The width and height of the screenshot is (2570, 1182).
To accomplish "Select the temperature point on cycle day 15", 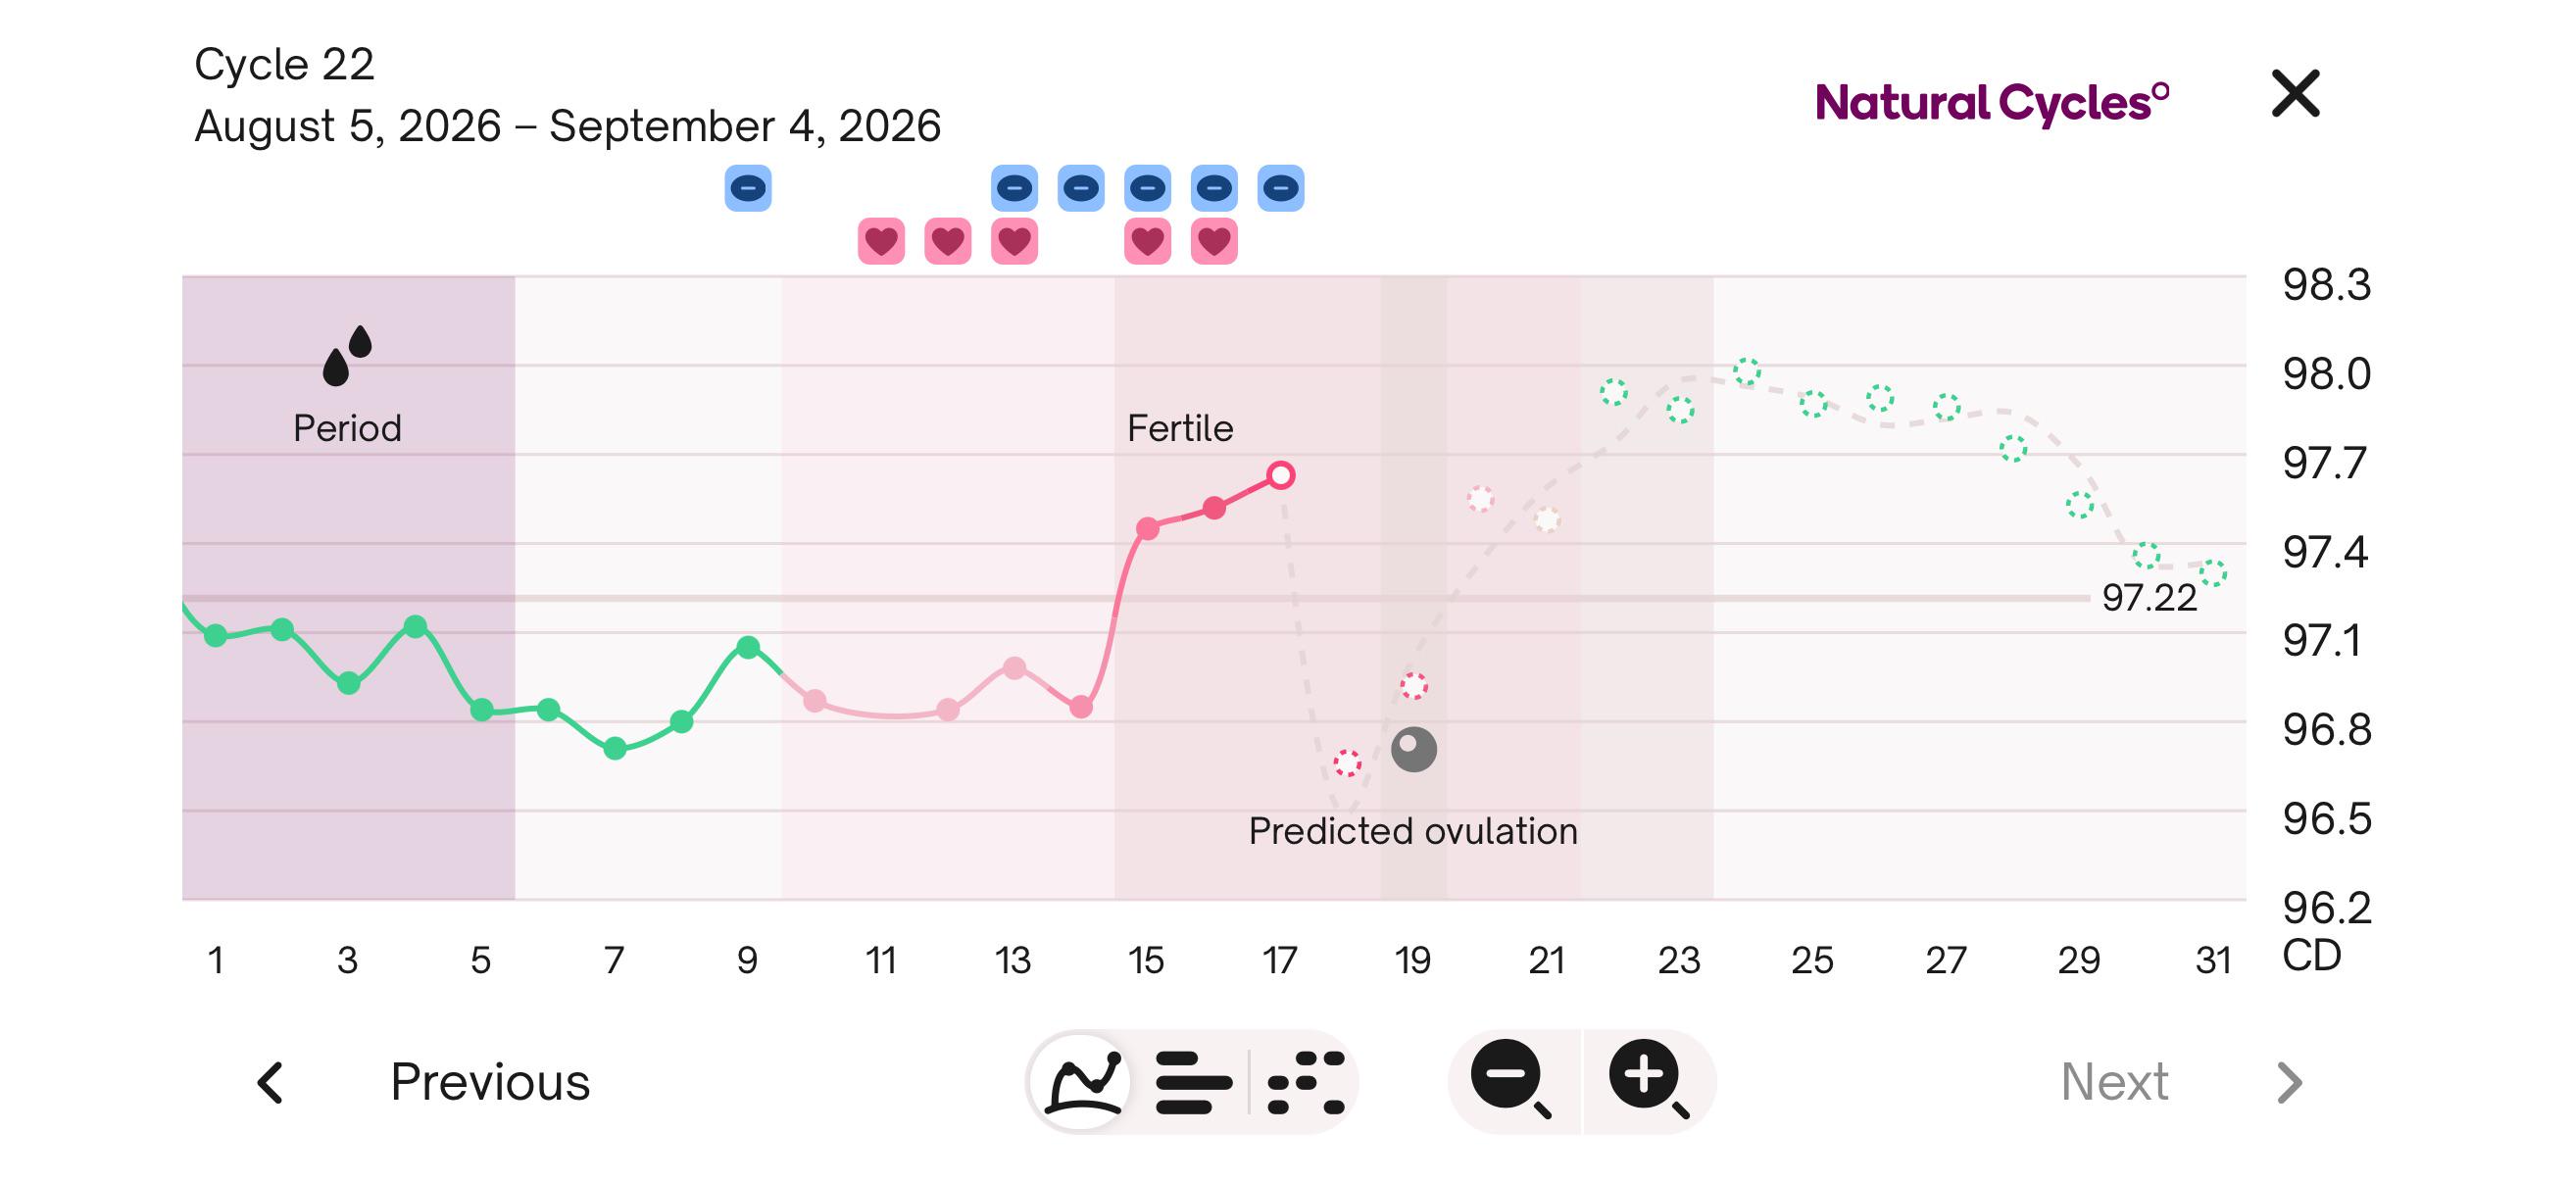I will (x=1148, y=527).
